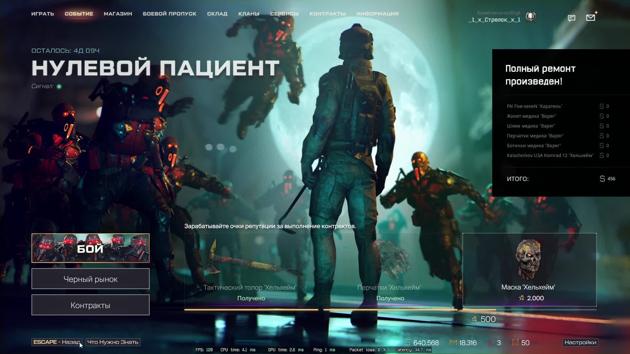The height and width of the screenshot is (354, 630).
Task: Click the crowns currency icon
Action: [453, 342]
